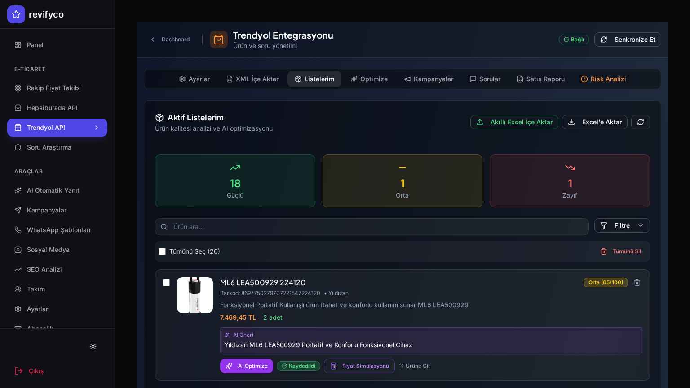Follow the Ürüne Git link
Screen dimensions: 690x388
[x=414, y=366]
